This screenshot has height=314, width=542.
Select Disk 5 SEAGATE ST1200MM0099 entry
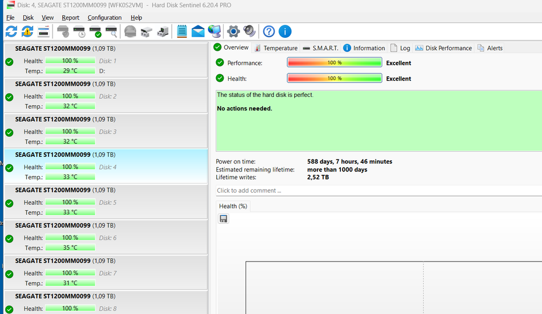click(106, 201)
